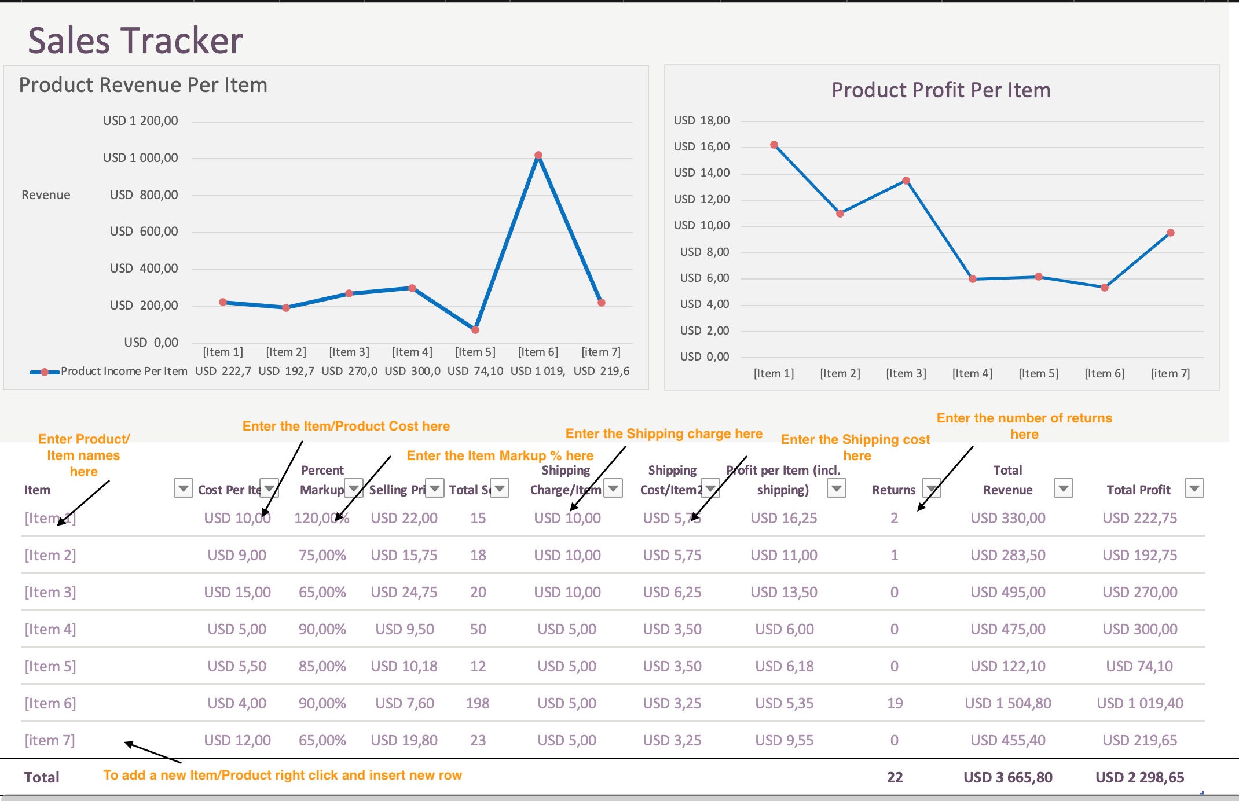Select the [Item 3] row label cell
This screenshot has height=801, width=1239.
pyautogui.click(x=50, y=591)
